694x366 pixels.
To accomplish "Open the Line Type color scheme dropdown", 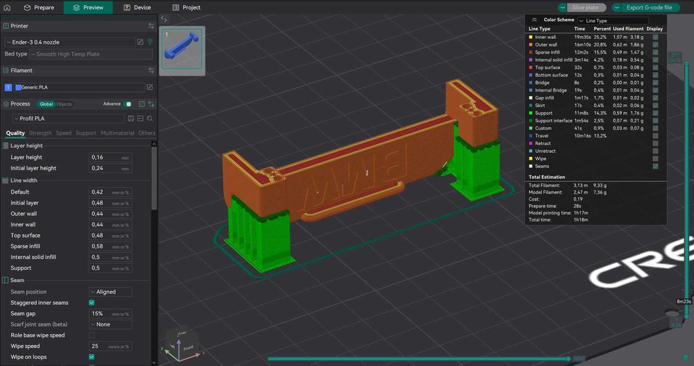I will [x=613, y=20].
